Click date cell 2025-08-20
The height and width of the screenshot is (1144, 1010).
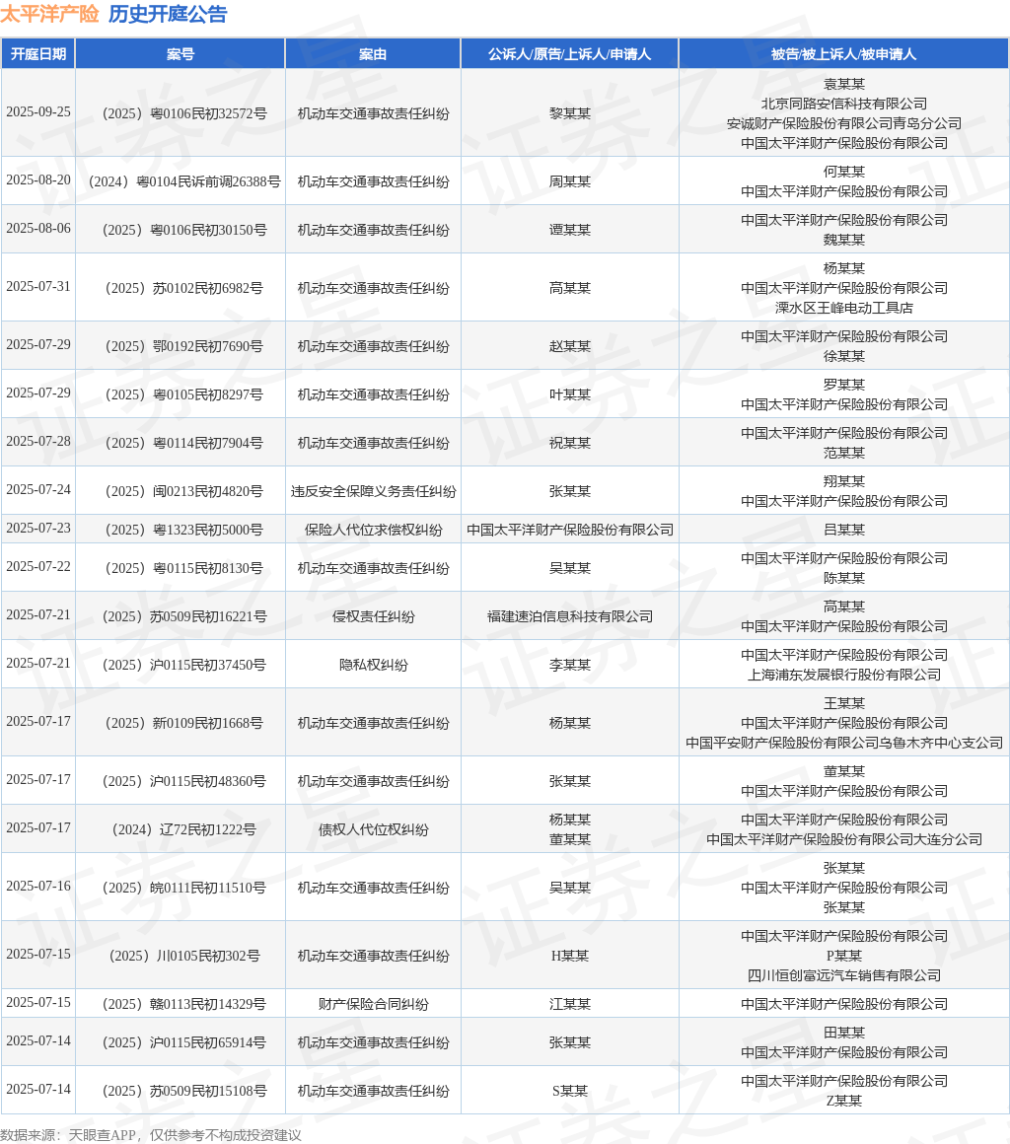(x=37, y=180)
